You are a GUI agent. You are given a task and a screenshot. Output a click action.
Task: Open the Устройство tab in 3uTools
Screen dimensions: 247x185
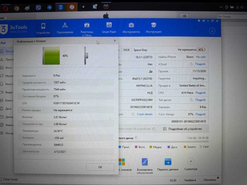(x=43, y=29)
